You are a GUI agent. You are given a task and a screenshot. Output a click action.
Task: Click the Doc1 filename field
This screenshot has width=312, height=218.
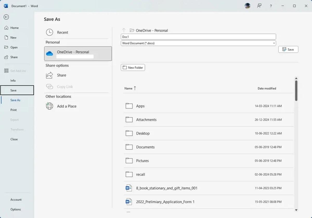coord(198,36)
